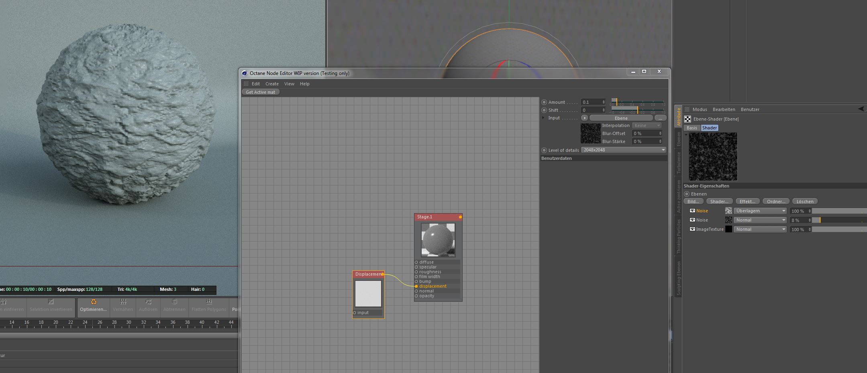Open the Input shader arrow menu
The image size is (867, 373).
tap(584, 118)
